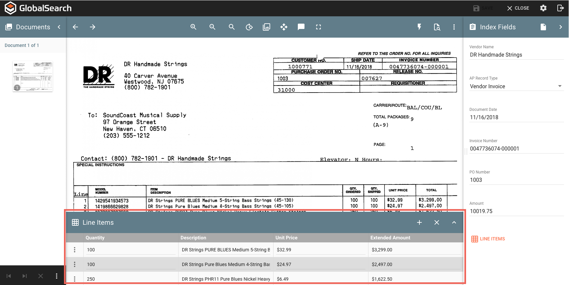This screenshot has width=569, height=285.
Task: Select the invoice page thumbnail
Action: pos(33,76)
